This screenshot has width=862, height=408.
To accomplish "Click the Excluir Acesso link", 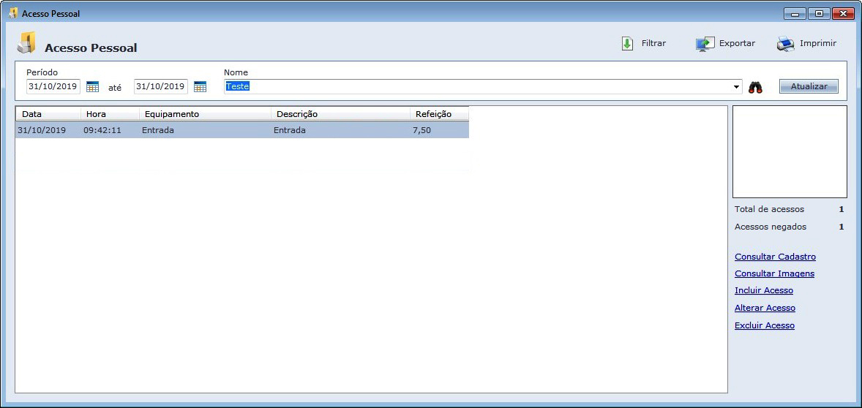I will 764,325.
